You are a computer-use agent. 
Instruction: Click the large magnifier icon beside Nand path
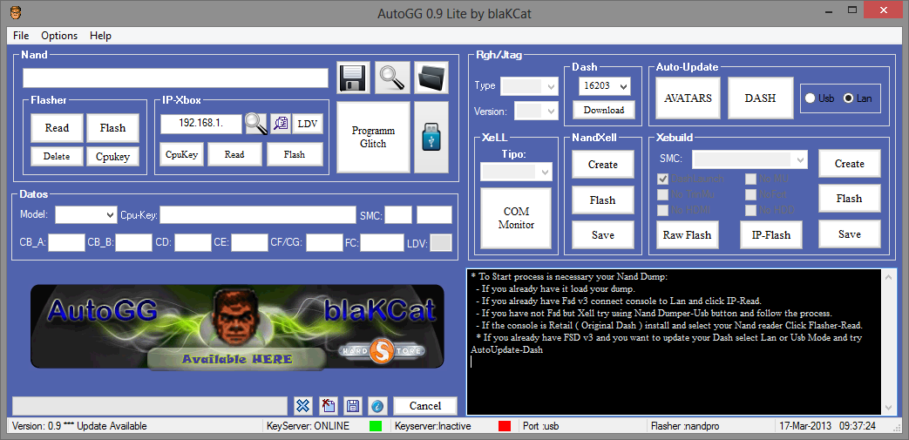392,78
